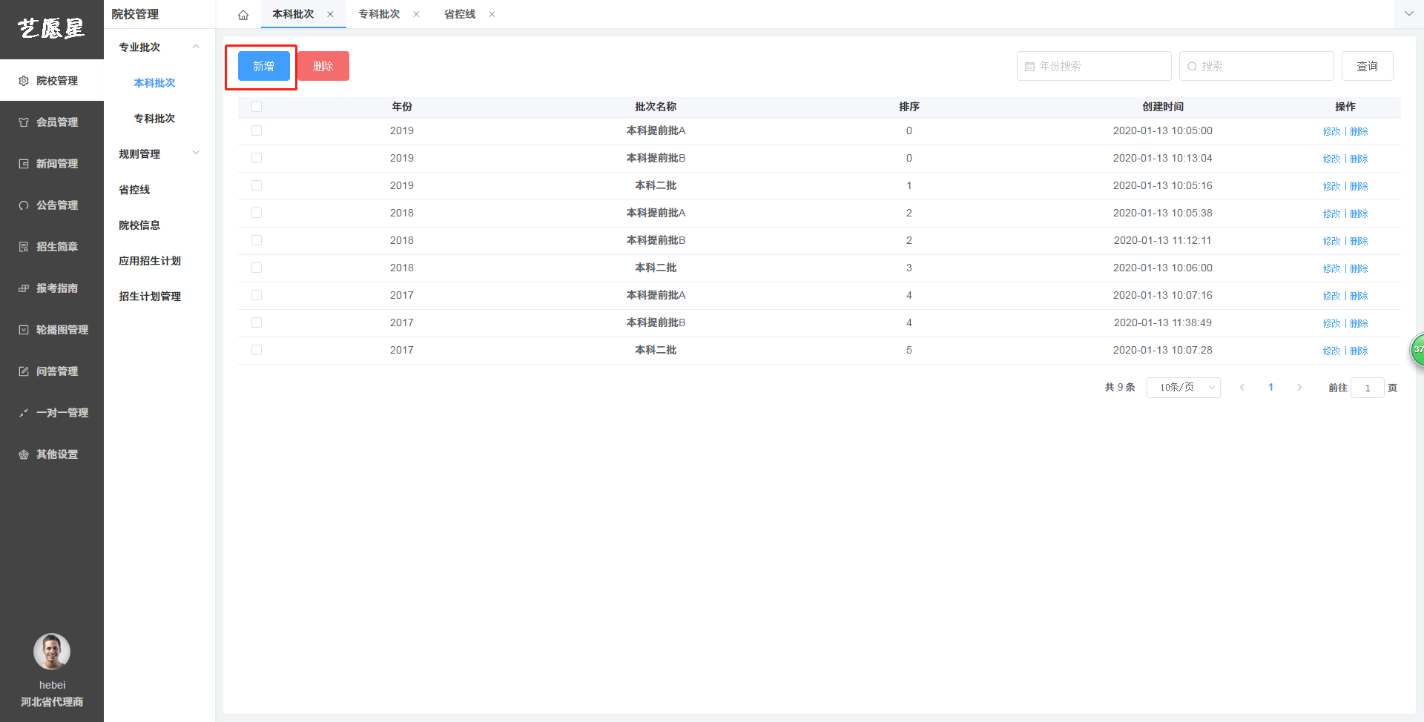Click 删除 for 2019 本科二批 row
This screenshot has height=722, width=1424.
[x=1359, y=186]
